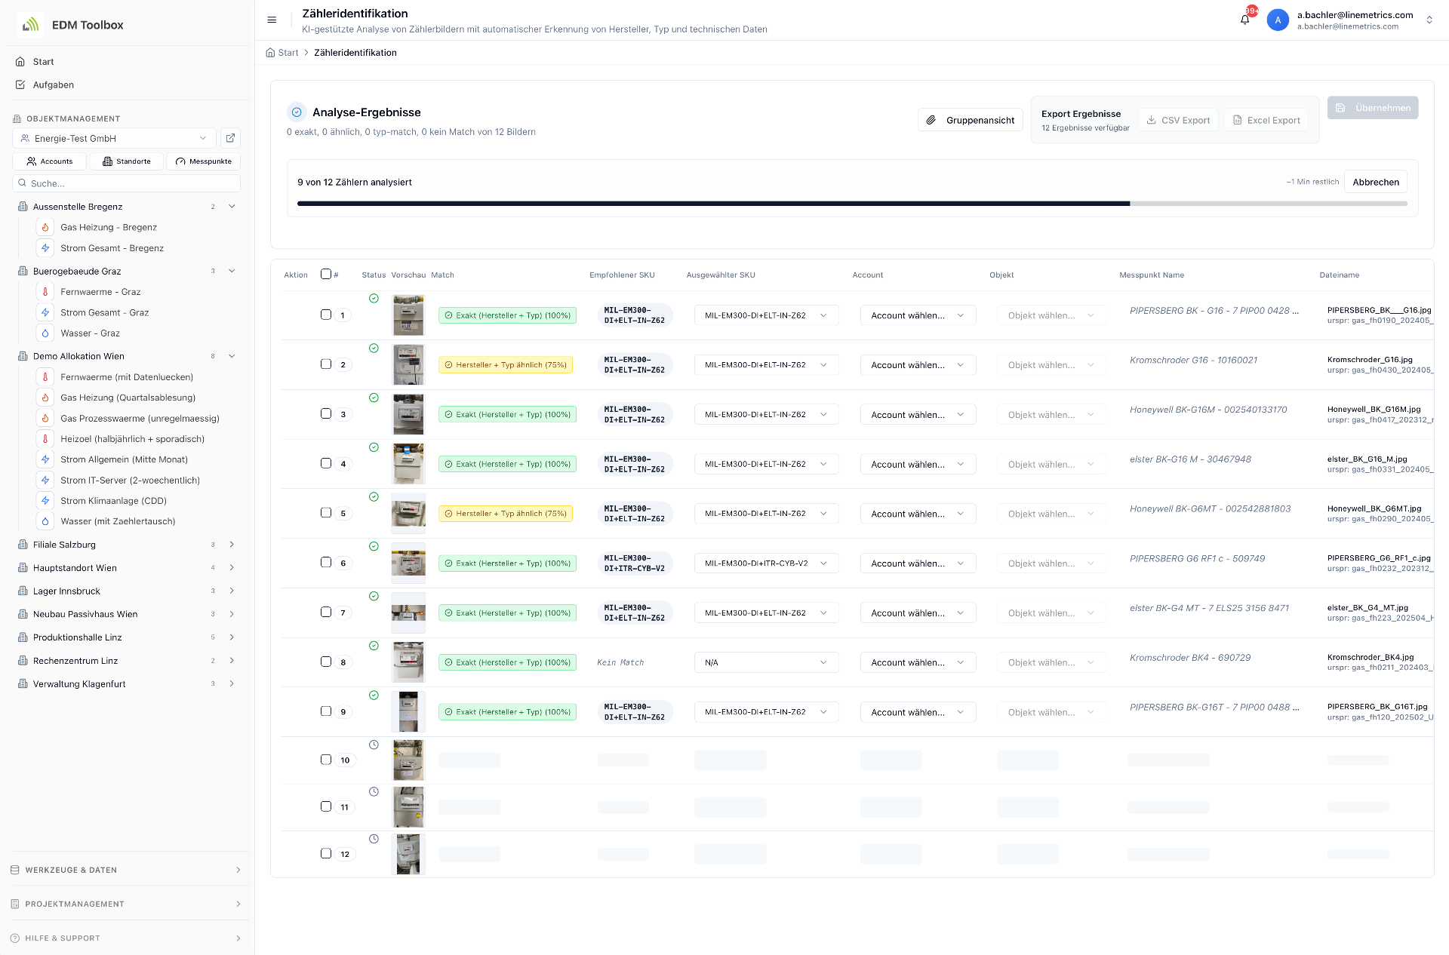Switch to the Messpunkte tab

coord(204,161)
